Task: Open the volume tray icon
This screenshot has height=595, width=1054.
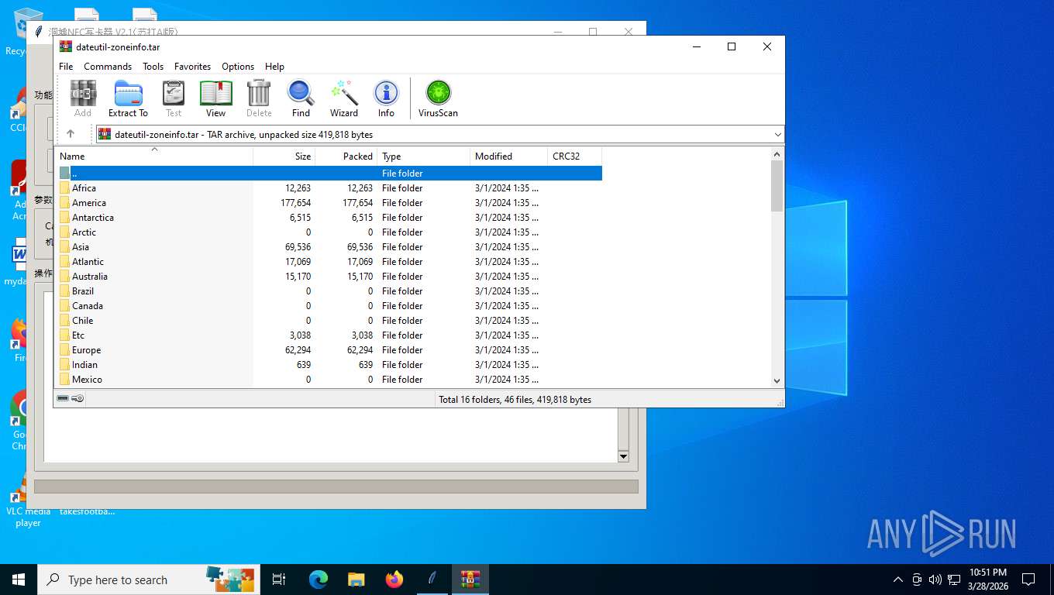Action: click(x=935, y=580)
